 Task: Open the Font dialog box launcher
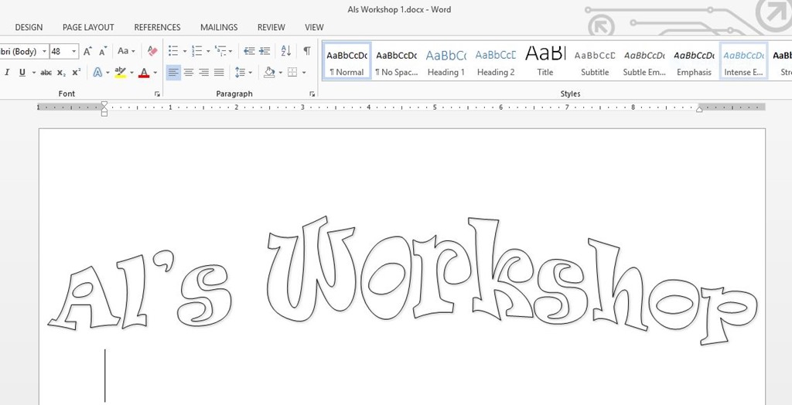(157, 94)
